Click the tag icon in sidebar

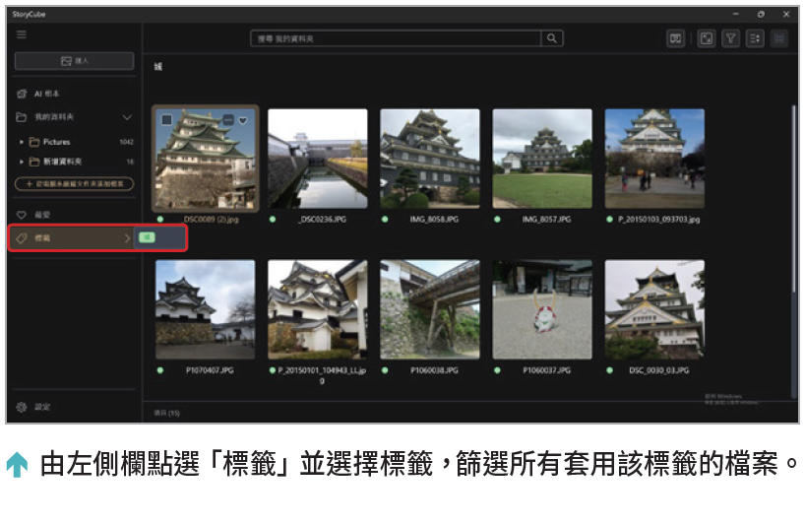tap(22, 237)
